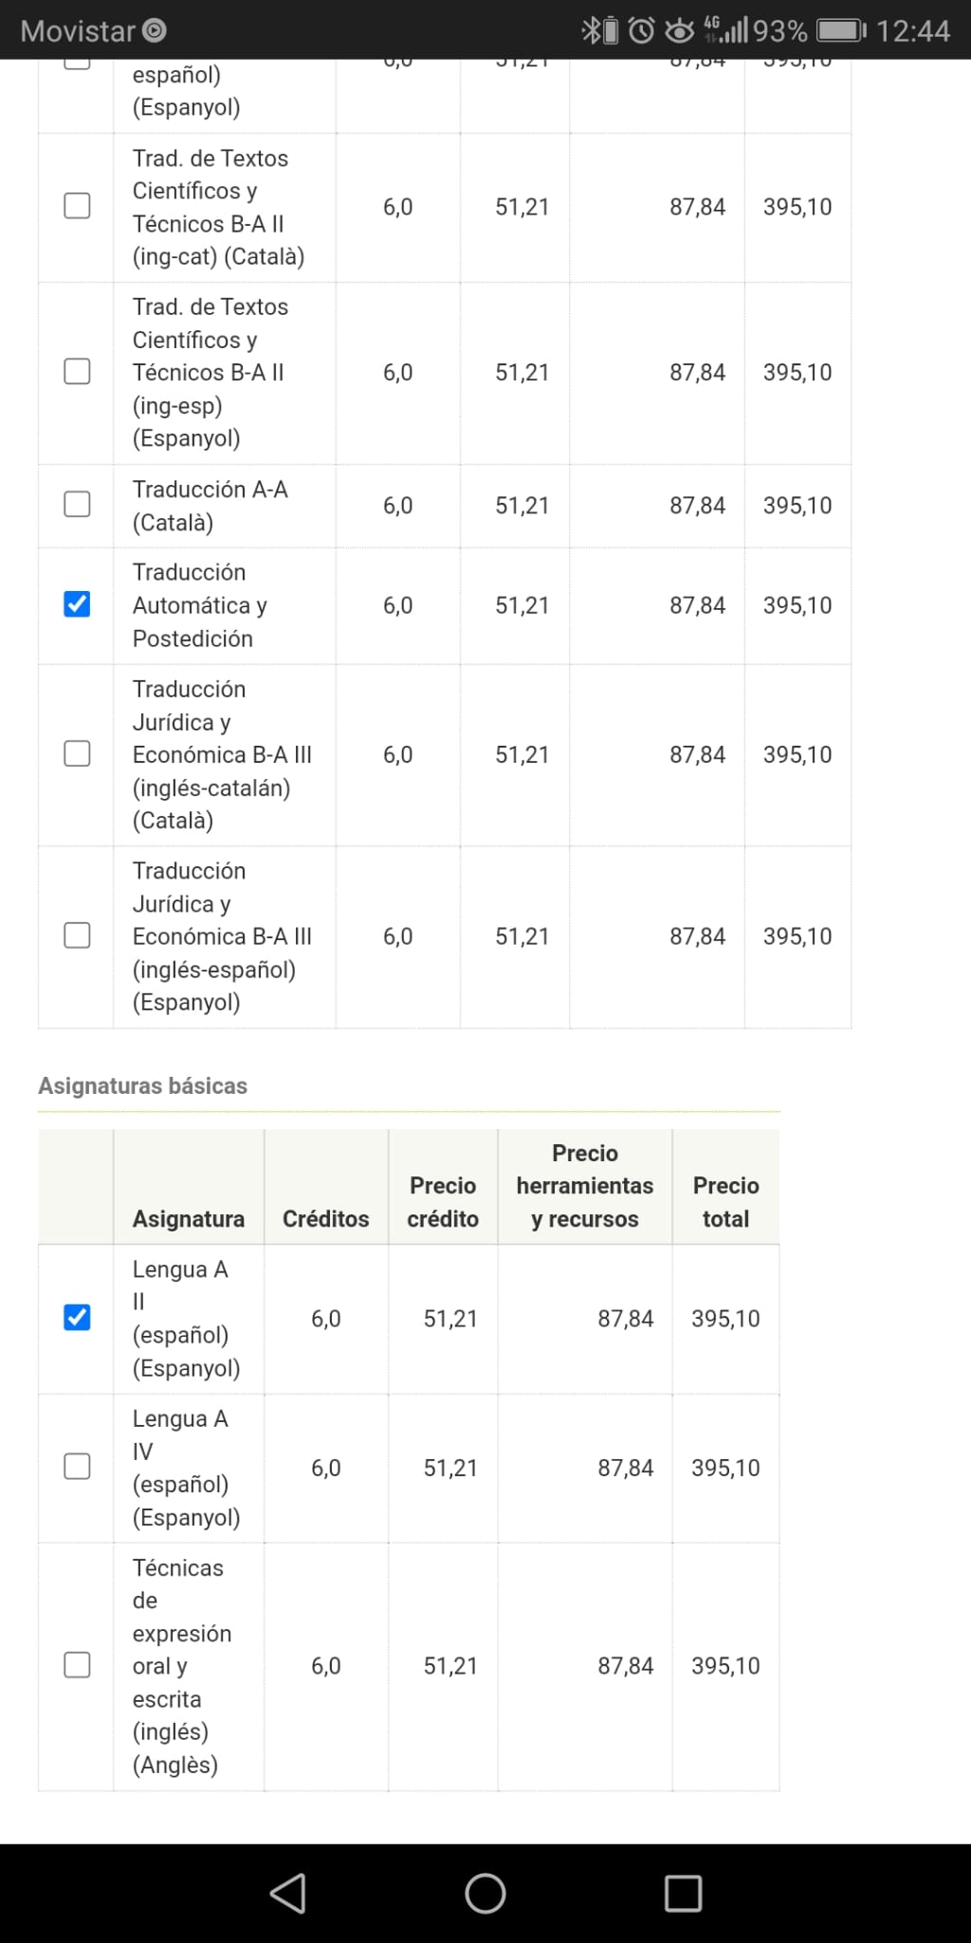Uncheck Lengua A II (español) subject
Viewport: 971px width, 1943px height.
77,1318
